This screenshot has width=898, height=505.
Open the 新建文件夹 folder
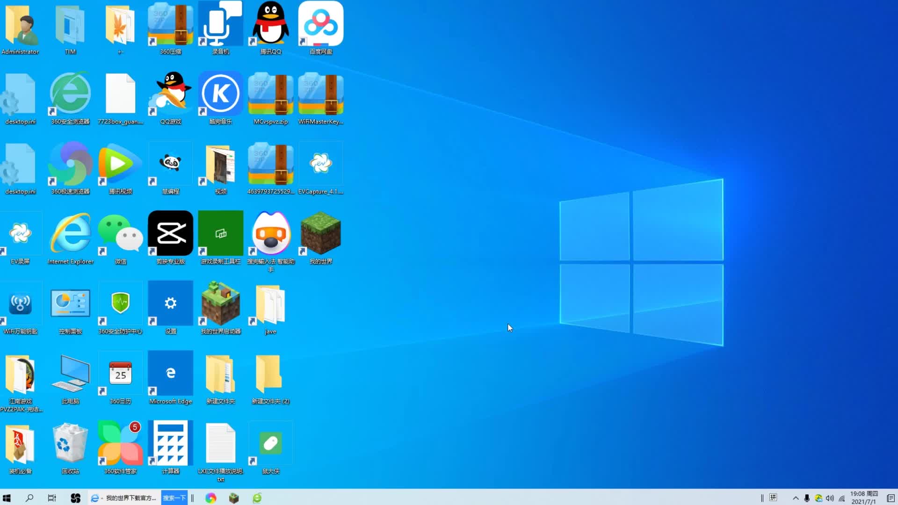click(220, 378)
